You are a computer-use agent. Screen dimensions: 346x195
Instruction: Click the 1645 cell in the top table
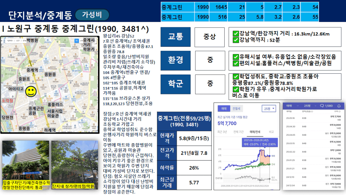pos(219,7)
